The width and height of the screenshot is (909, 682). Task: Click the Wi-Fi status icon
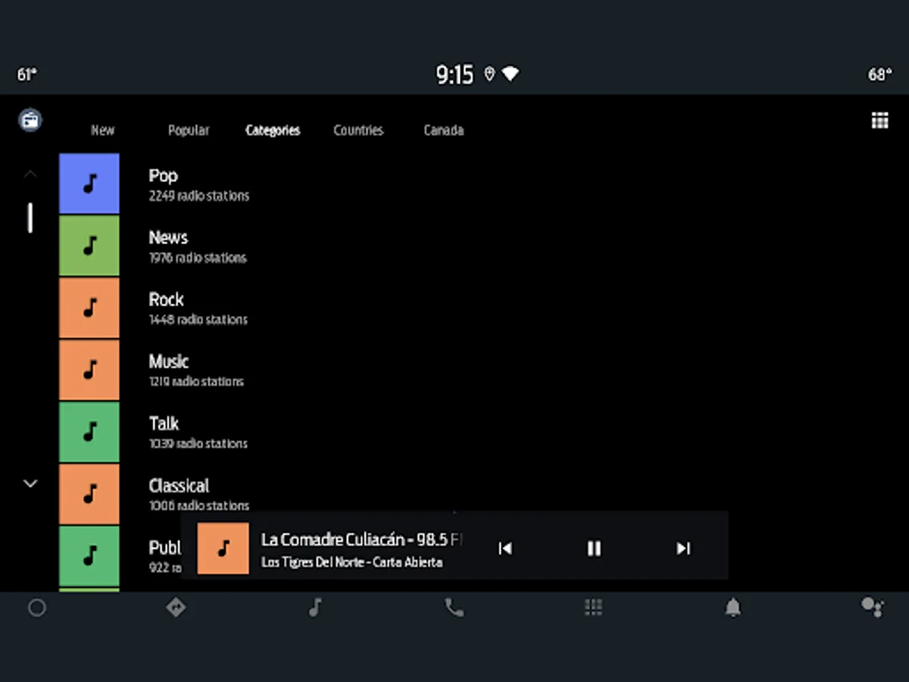(x=511, y=74)
